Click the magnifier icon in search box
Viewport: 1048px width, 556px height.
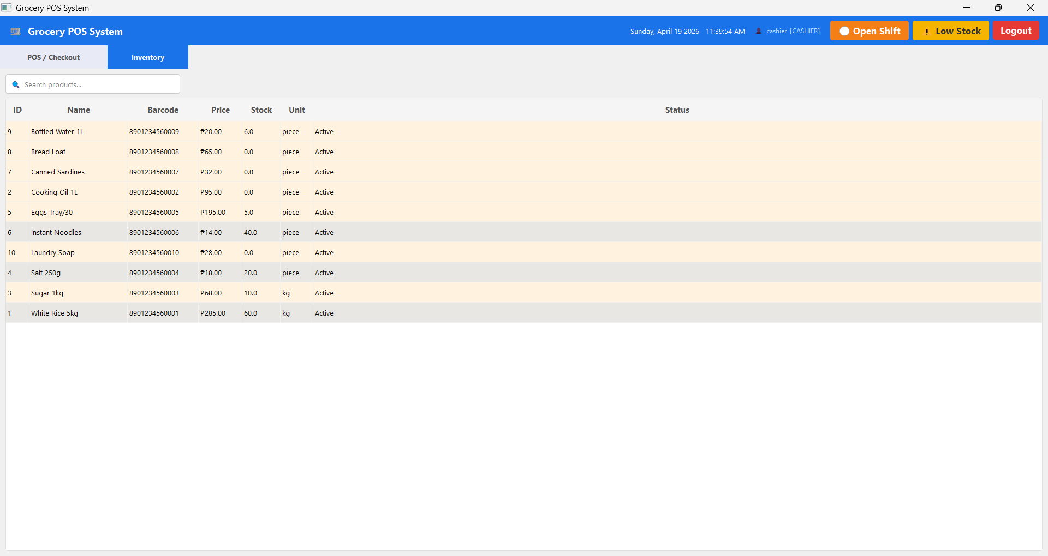click(x=16, y=84)
